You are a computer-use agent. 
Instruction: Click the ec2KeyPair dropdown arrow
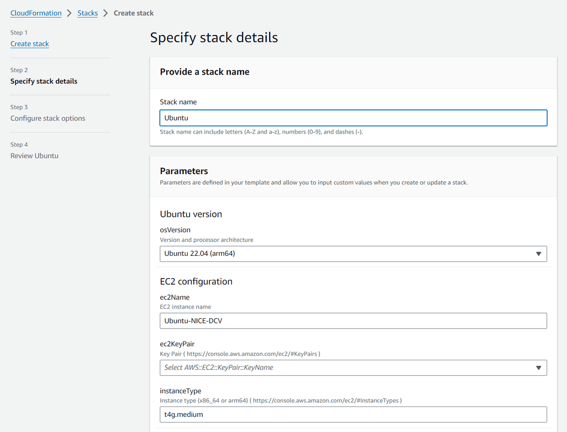538,368
